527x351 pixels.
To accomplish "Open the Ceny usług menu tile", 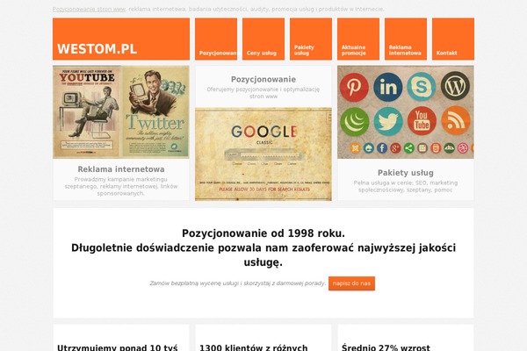I will [x=263, y=39].
